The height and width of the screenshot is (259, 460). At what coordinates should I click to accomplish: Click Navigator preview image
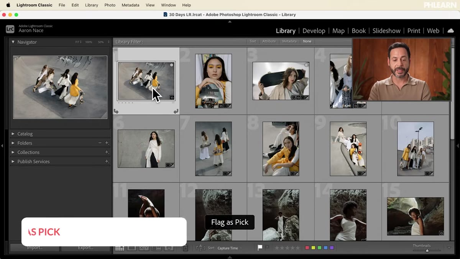tap(60, 87)
